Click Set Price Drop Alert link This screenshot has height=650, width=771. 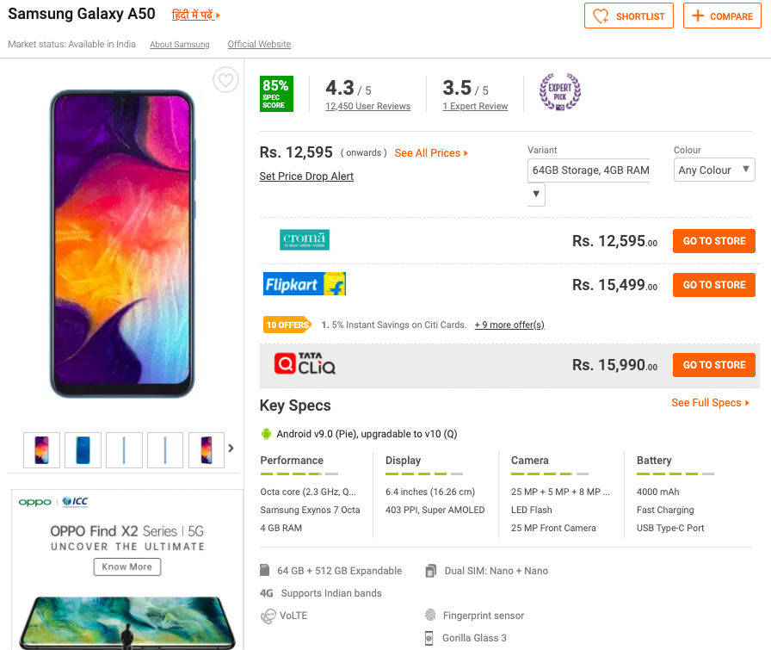[x=306, y=176]
